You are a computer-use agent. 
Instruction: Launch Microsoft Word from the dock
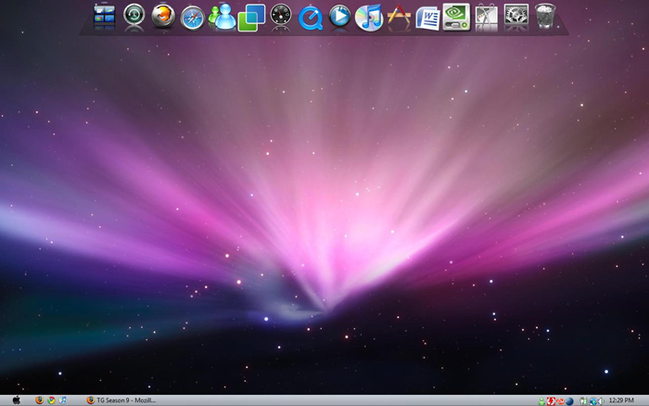(427, 16)
